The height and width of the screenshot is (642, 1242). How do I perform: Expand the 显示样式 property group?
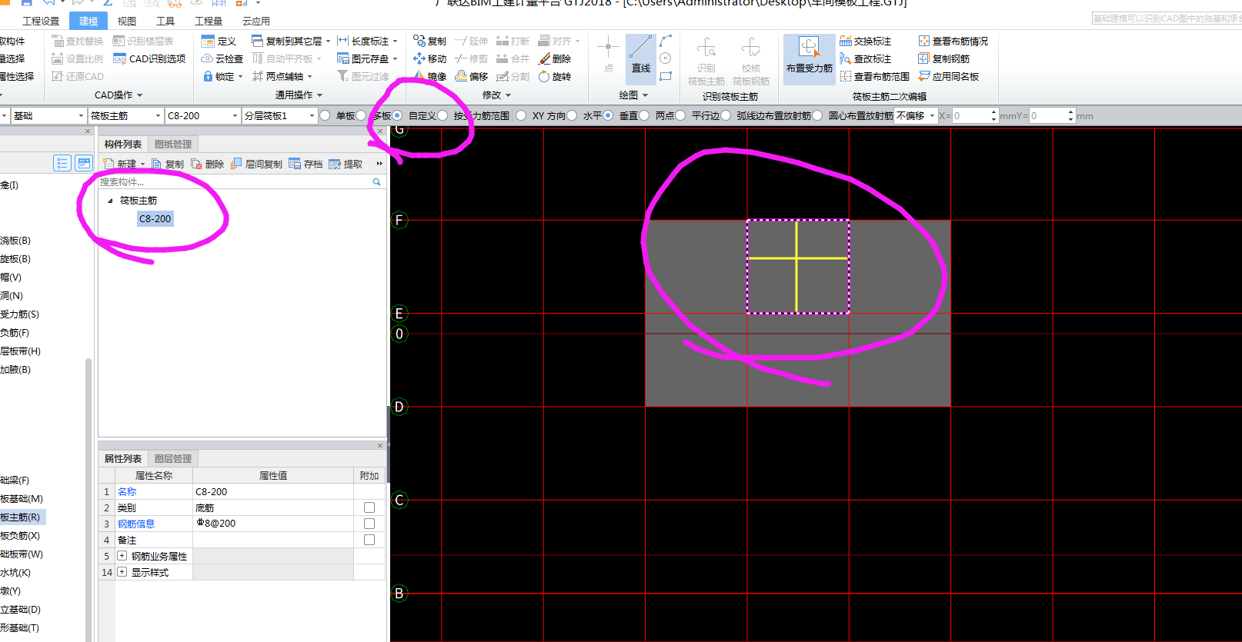pyautogui.click(x=122, y=571)
